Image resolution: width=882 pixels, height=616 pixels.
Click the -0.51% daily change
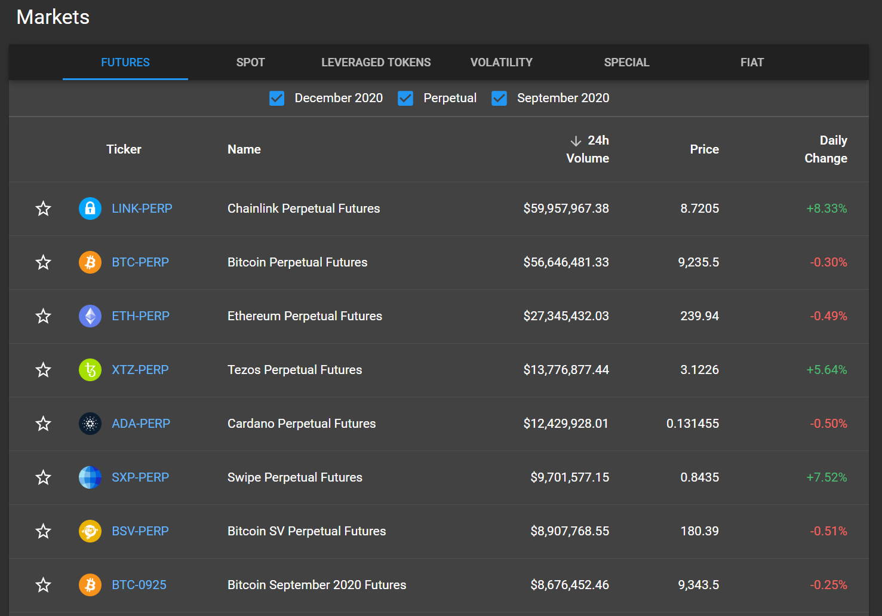point(828,531)
